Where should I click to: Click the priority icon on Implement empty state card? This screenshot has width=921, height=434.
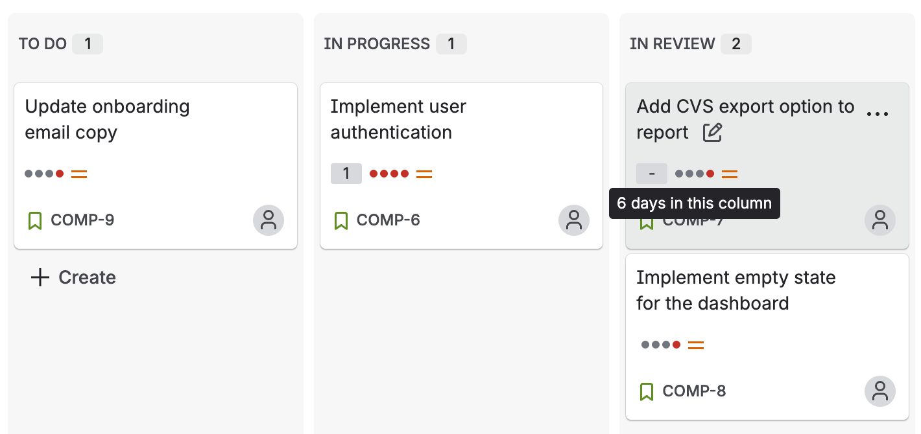[x=695, y=345]
